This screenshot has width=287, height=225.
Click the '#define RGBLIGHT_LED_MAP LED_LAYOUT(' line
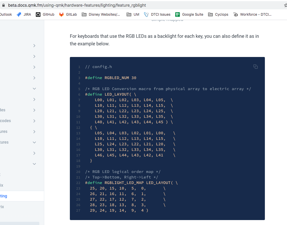pos(131,183)
